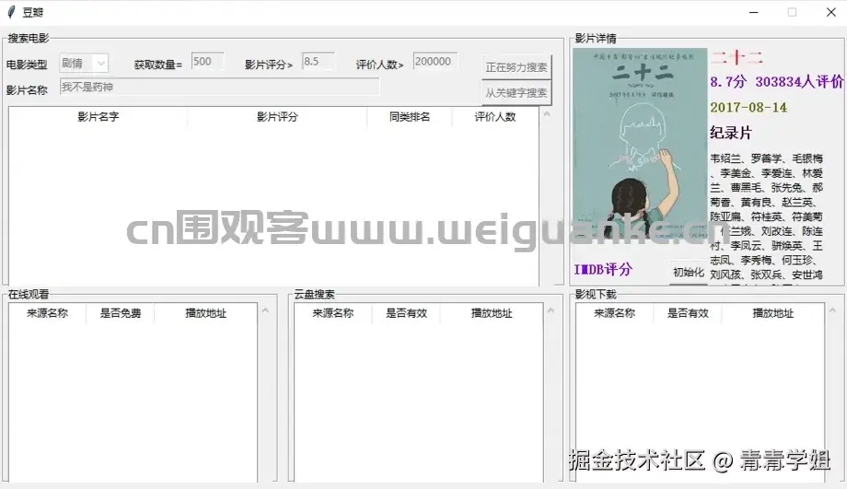The image size is (847, 489).
Task: Click the 在线观看 list scrollbar up arrow
Action: click(x=265, y=310)
